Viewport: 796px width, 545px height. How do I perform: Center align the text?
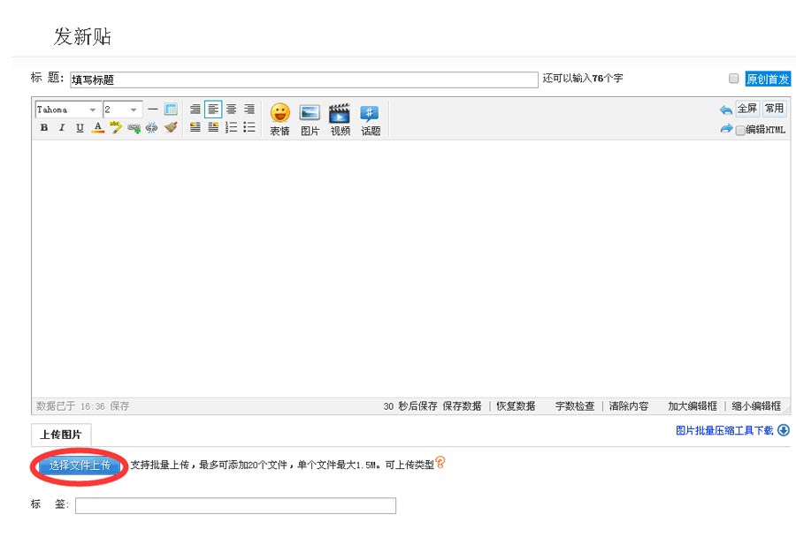(231, 109)
